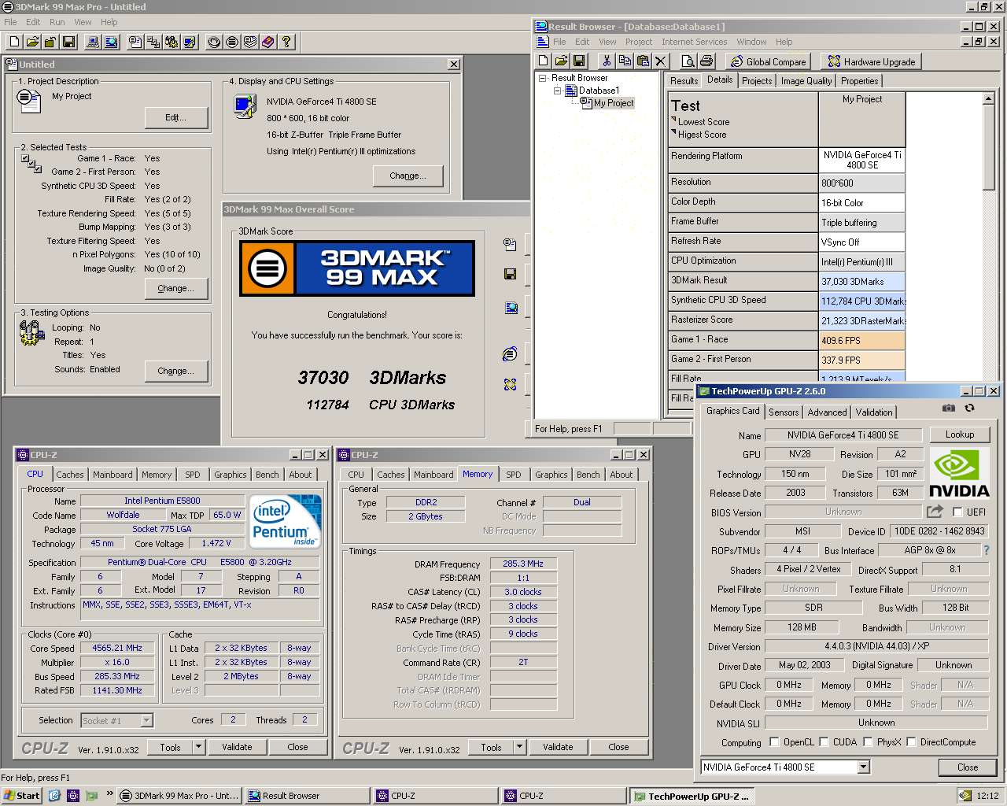Open the SPD tab in left CPU-Z window
The image size is (1007, 806).
point(192,475)
